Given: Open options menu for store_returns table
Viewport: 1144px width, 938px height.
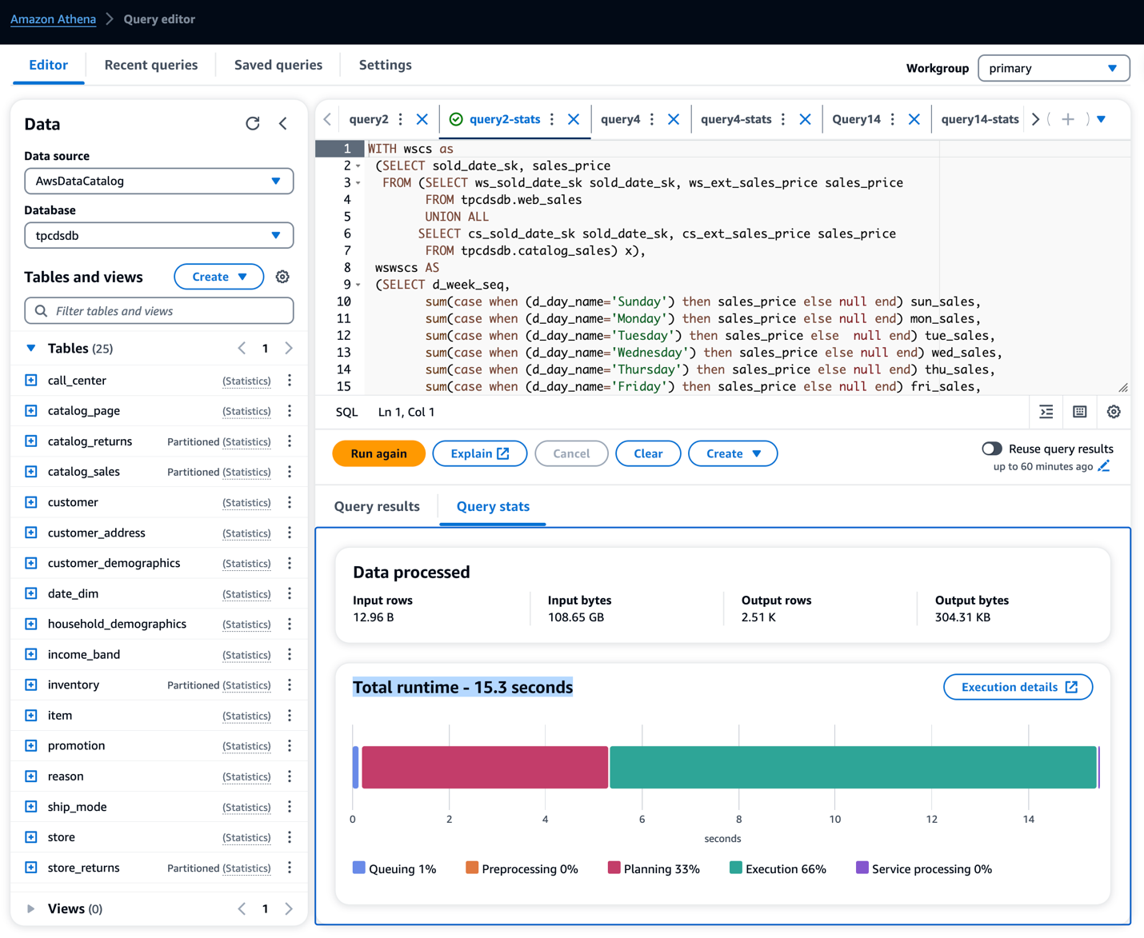Looking at the screenshot, I should point(290,868).
